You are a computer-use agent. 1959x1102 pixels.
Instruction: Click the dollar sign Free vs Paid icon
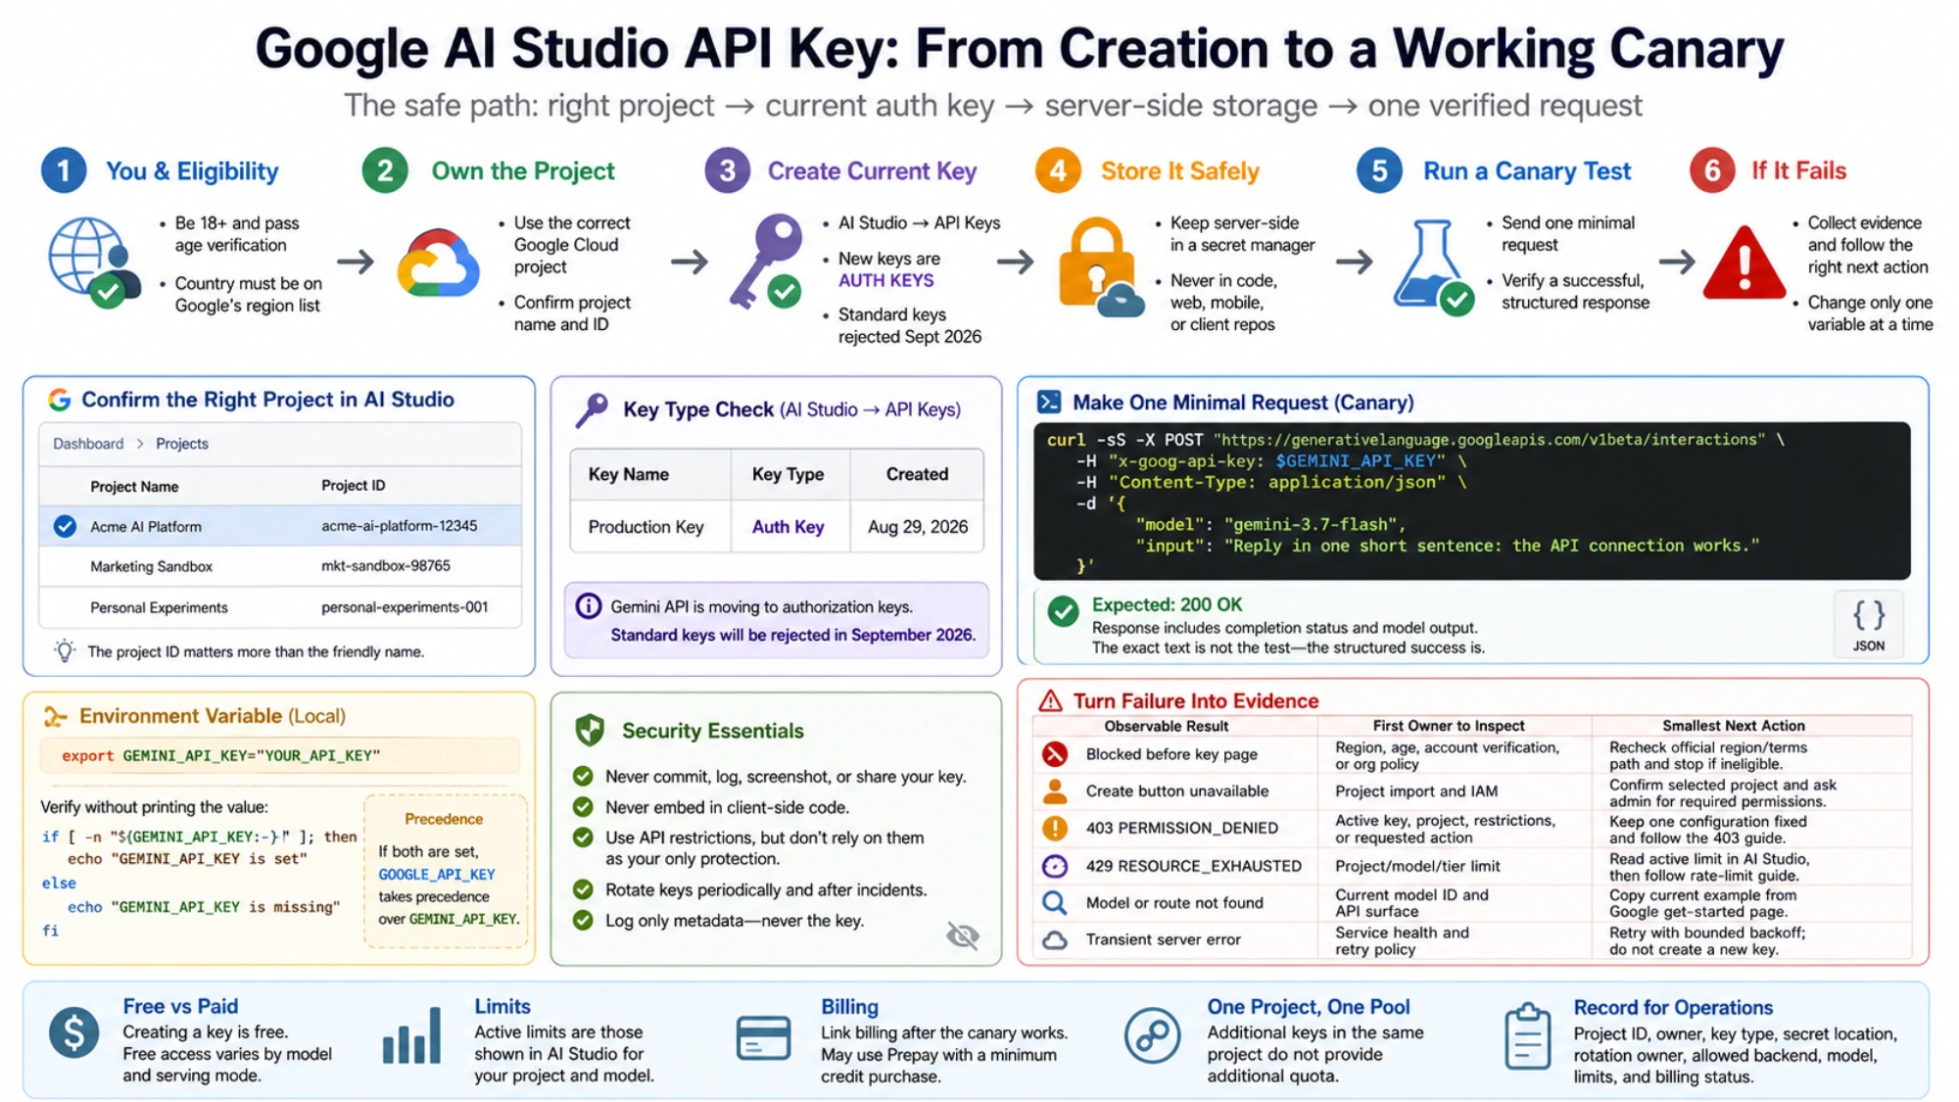(74, 1032)
